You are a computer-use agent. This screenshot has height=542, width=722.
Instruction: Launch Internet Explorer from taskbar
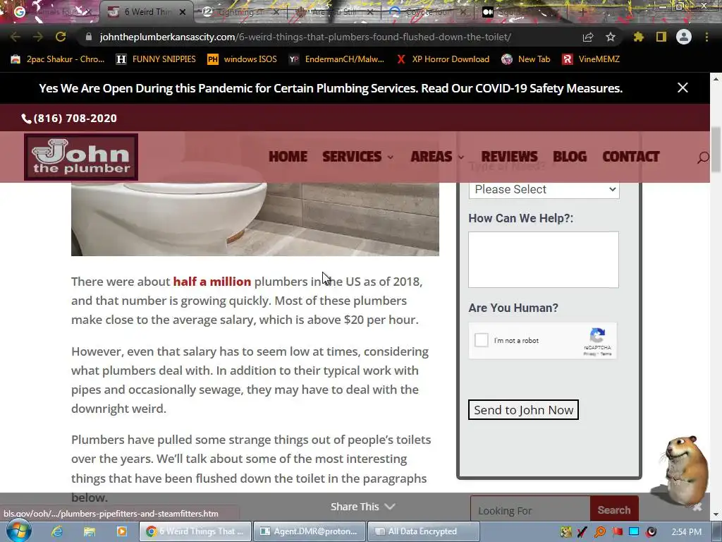coord(56,531)
